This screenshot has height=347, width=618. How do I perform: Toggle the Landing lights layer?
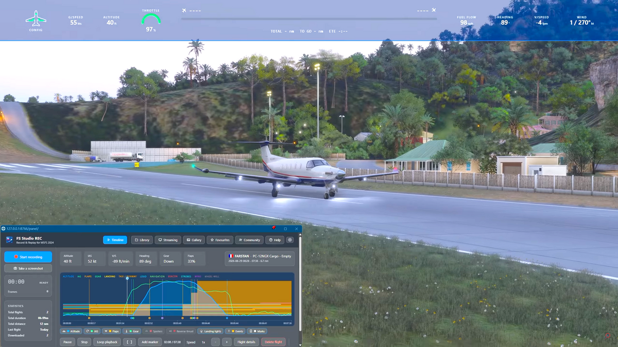click(210, 331)
